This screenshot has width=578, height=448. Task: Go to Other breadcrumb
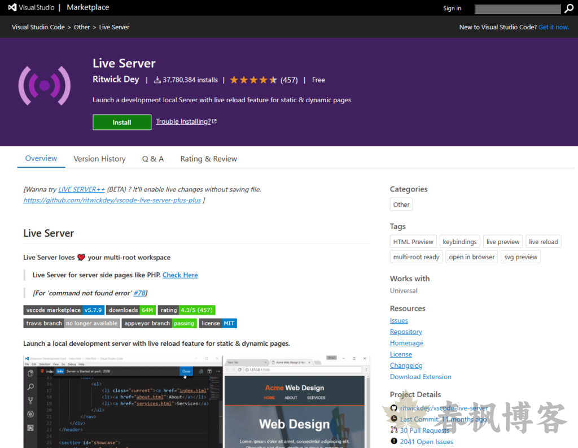pos(81,27)
